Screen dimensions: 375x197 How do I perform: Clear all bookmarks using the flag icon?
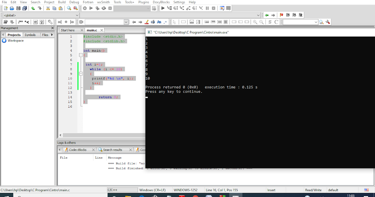click(x=301, y=15)
